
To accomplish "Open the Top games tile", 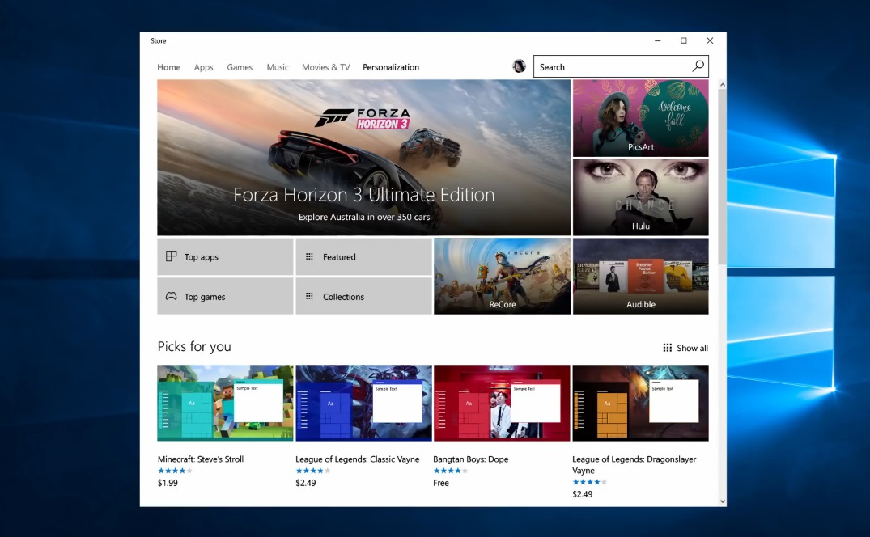I will (225, 297).
